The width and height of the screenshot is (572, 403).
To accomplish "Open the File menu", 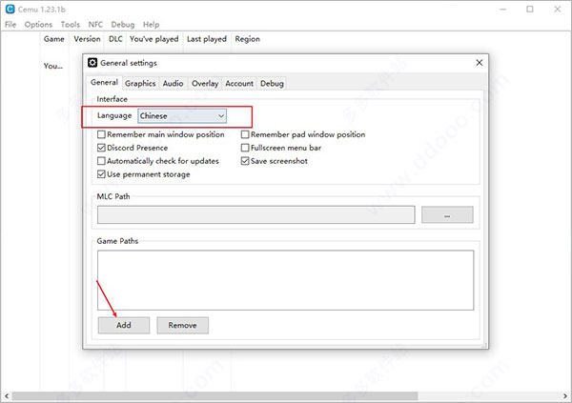I will coord(10,25).
